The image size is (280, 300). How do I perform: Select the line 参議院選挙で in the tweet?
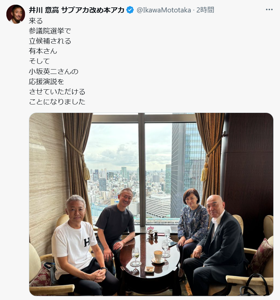click(x=50, y=31)
